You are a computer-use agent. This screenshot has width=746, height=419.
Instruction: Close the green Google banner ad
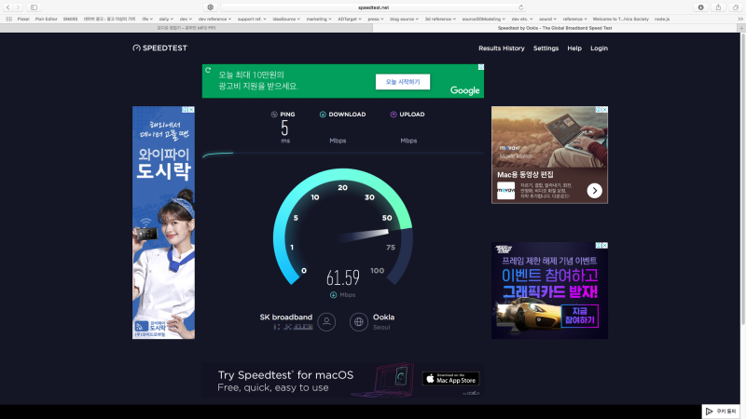point(481,67)
